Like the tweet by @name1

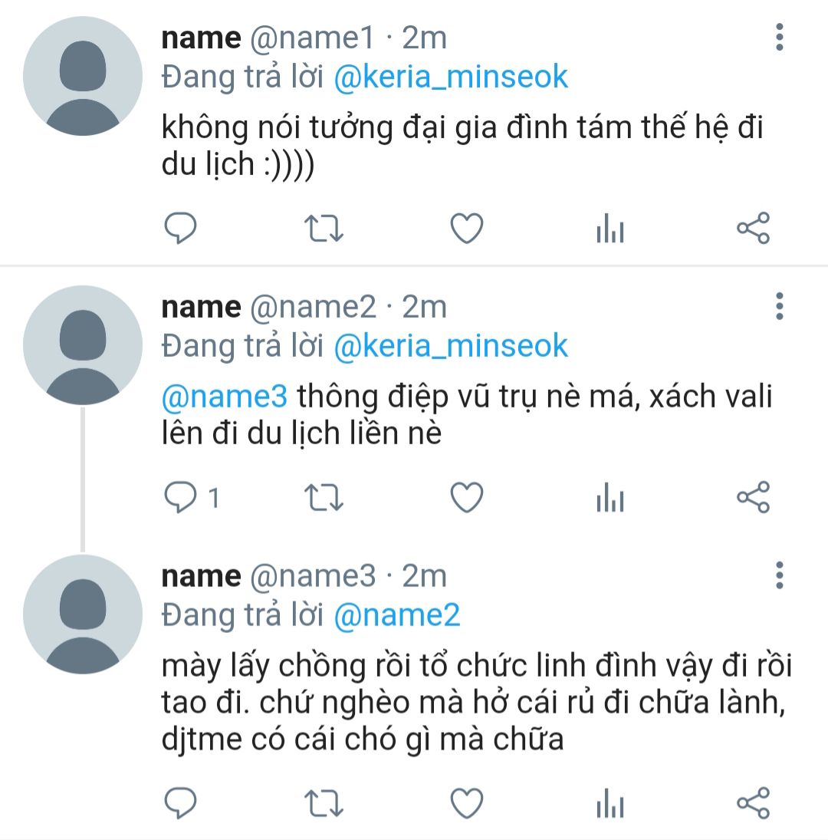(x=466, y=229)
